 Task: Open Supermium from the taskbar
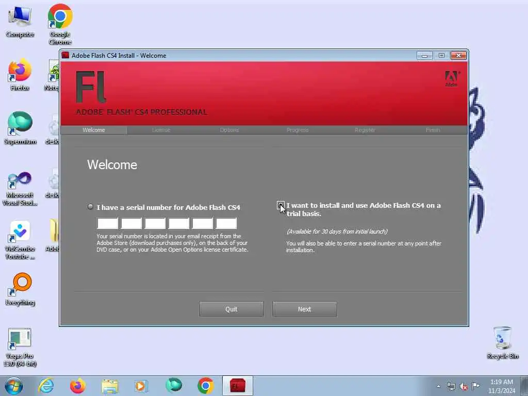point(174,385)
